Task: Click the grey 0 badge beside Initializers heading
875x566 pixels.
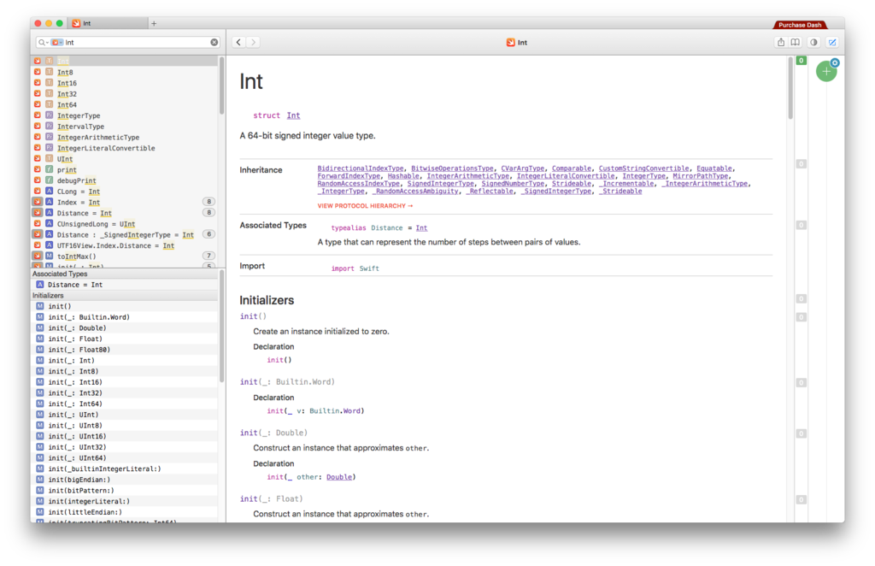Action: (x=801, y=299)
